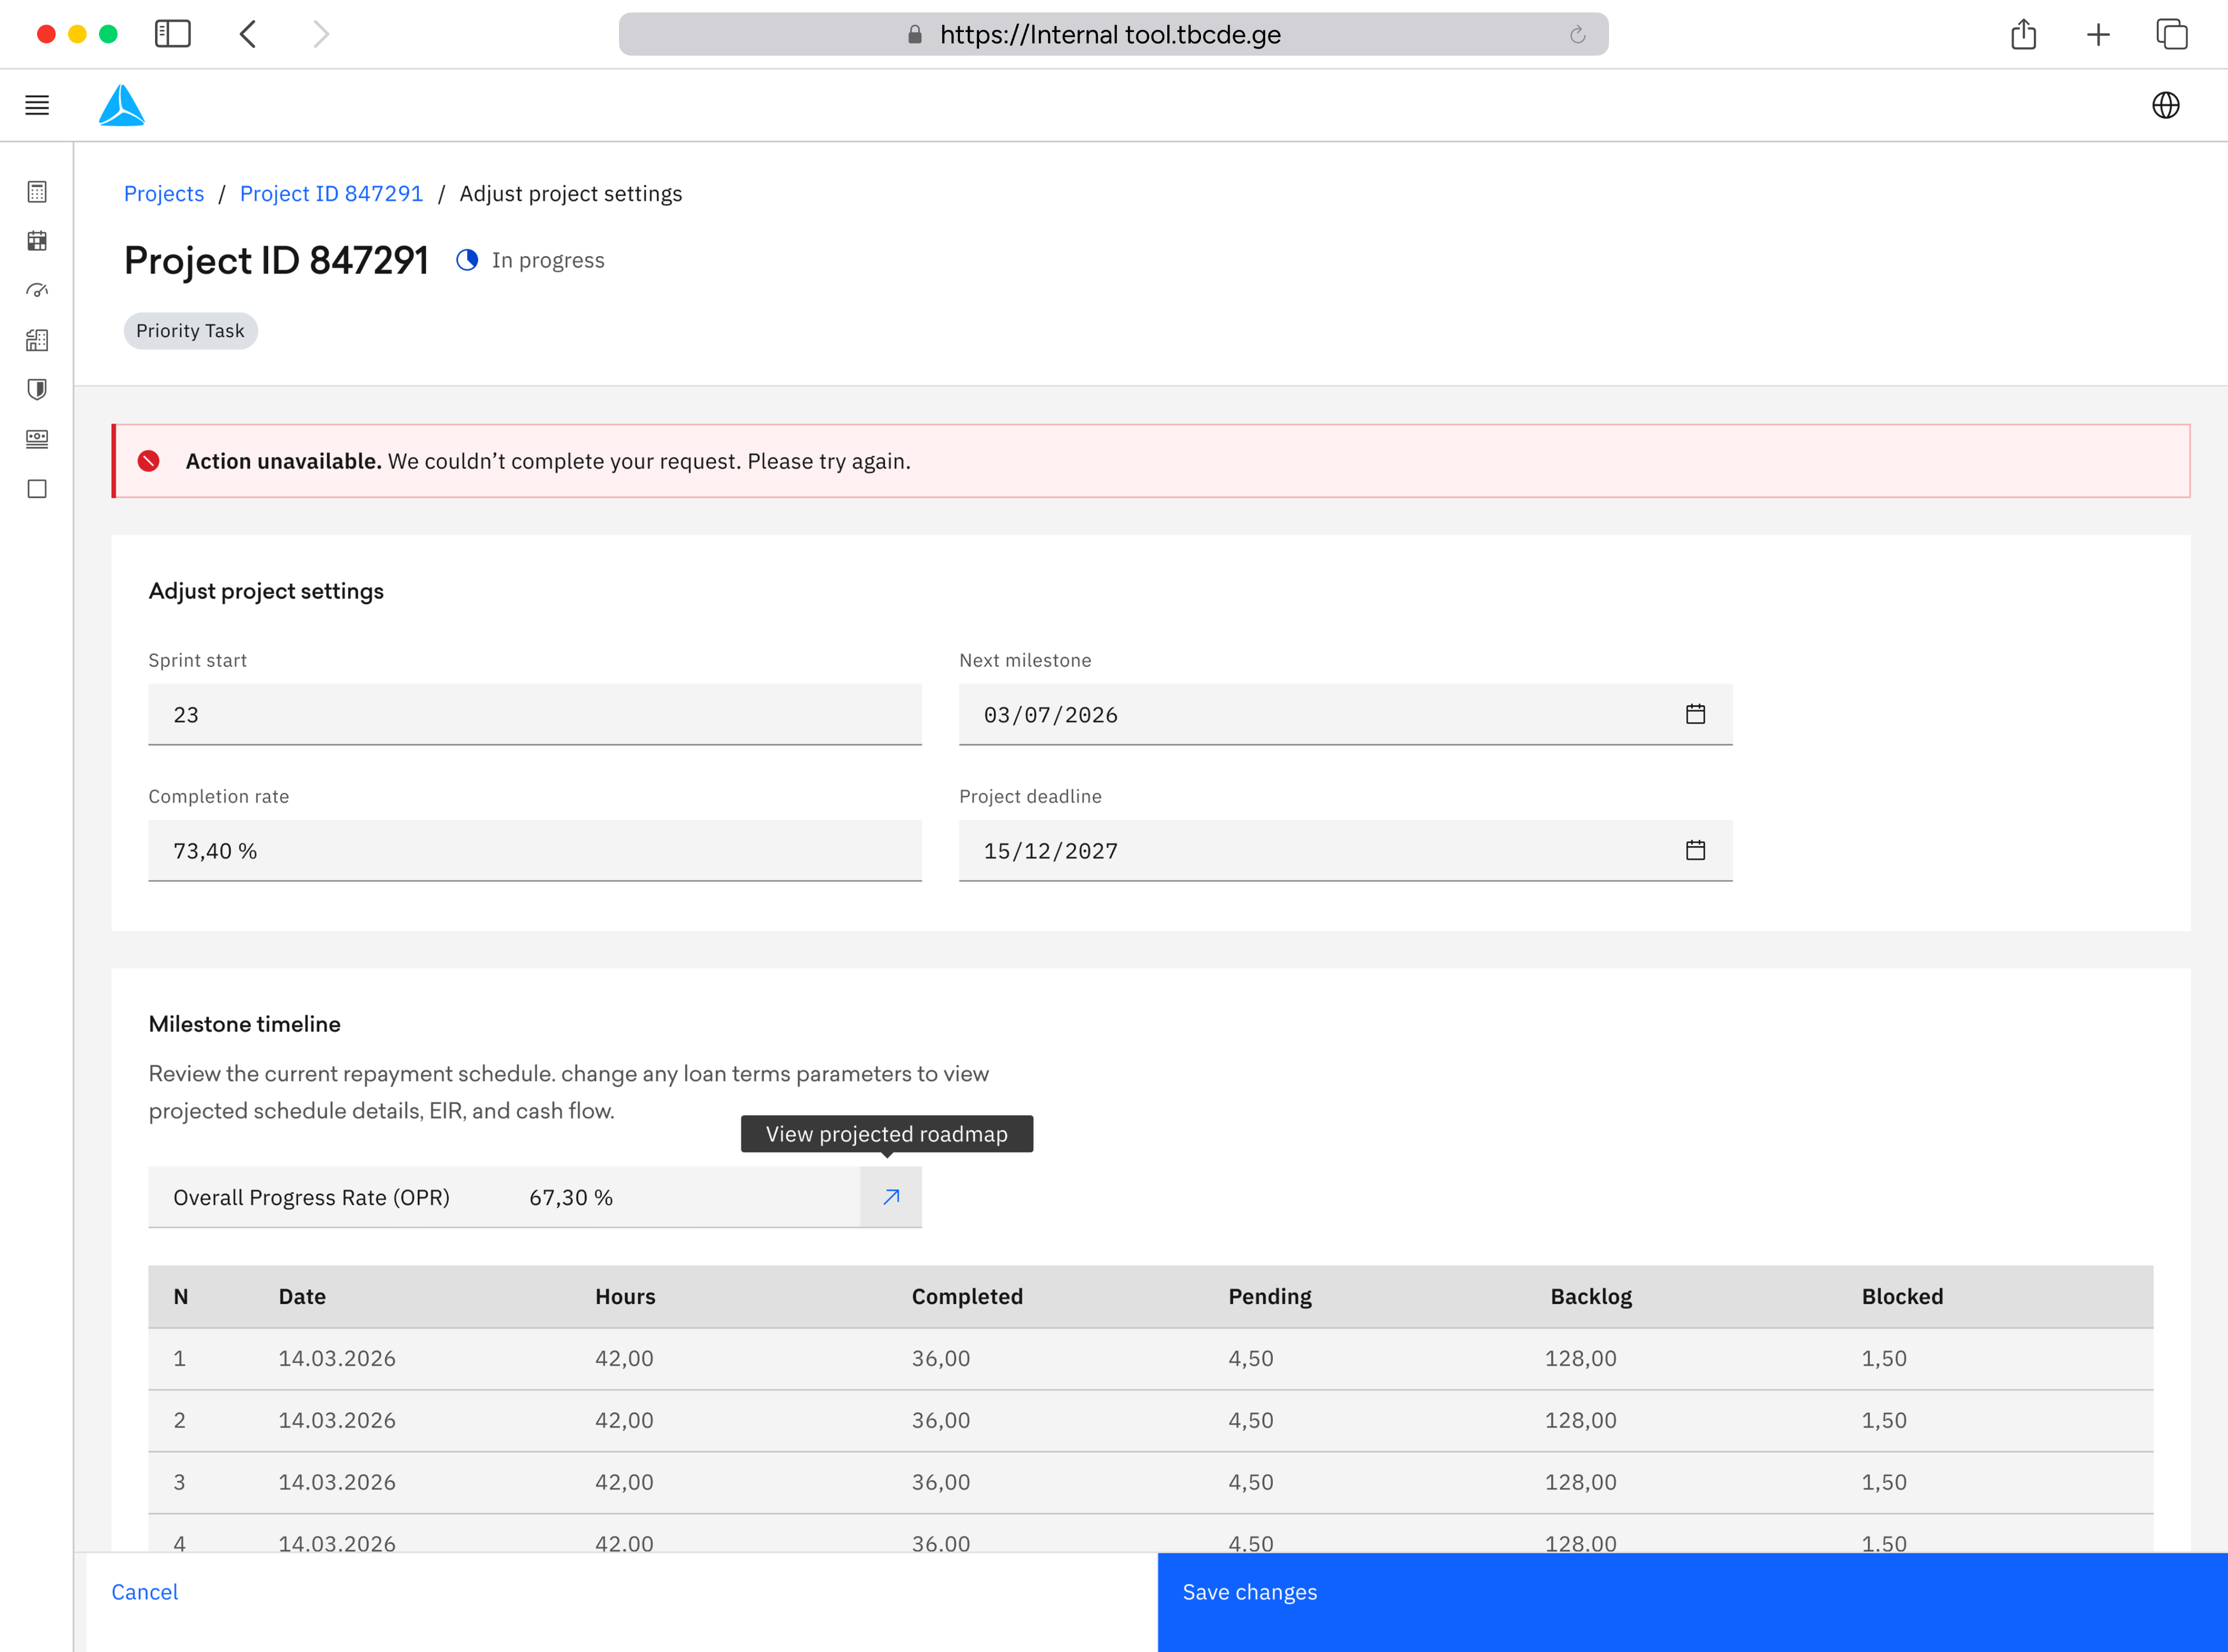Edit the Project deadline date value
Viewport: 2228px width, 1652px height.
1050,851
